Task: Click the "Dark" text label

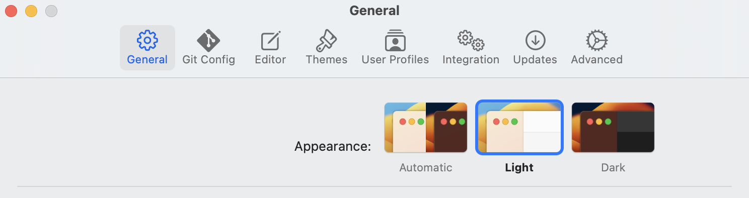Action: (613, 167)
